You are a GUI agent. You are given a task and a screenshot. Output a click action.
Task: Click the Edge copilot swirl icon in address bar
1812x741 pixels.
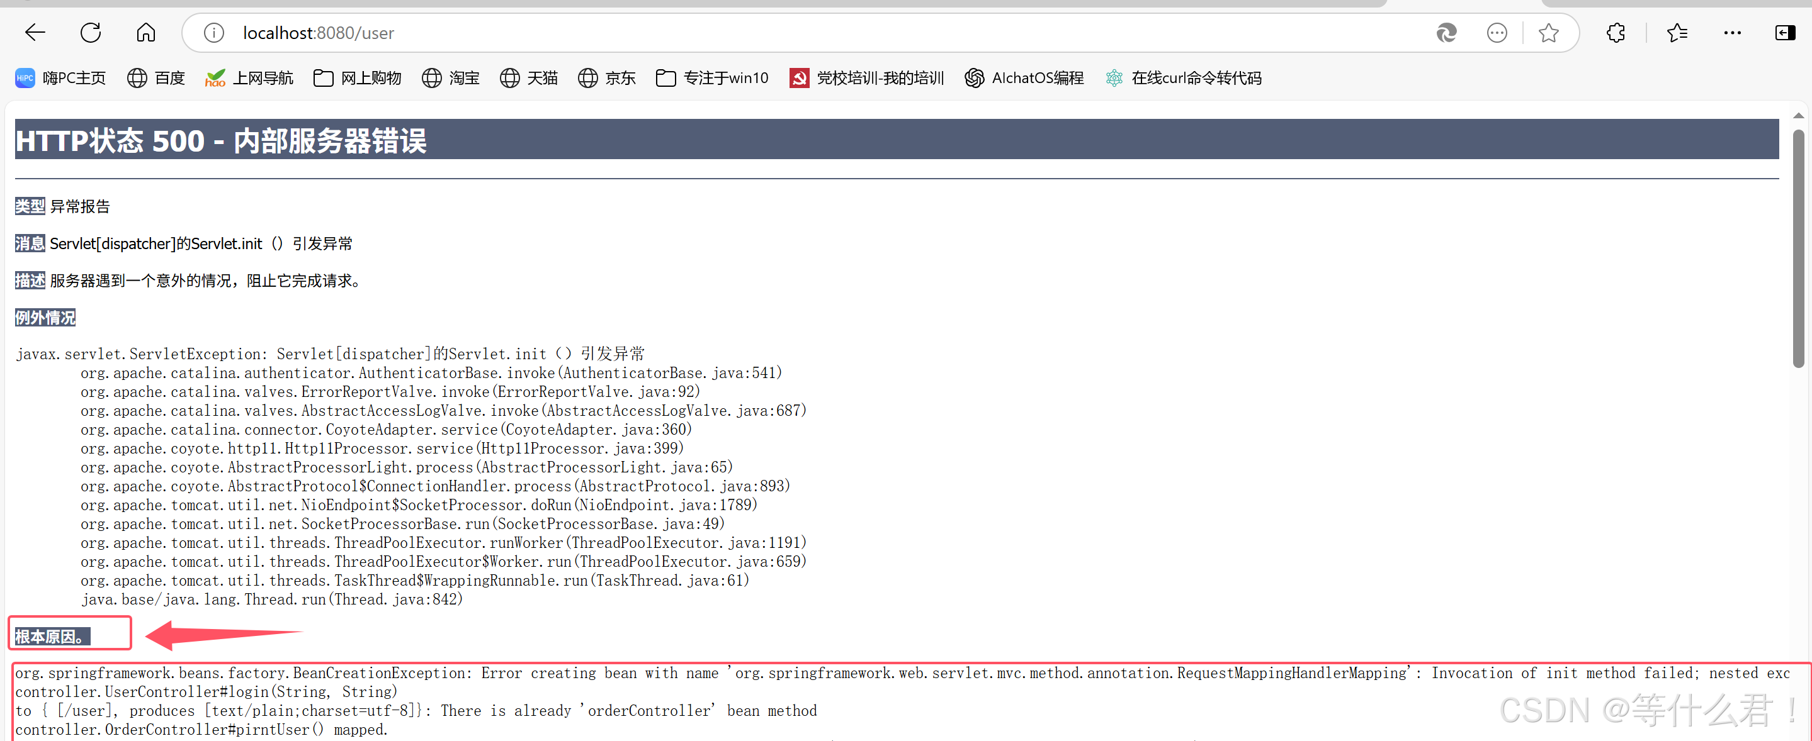tap(1446, 33)
